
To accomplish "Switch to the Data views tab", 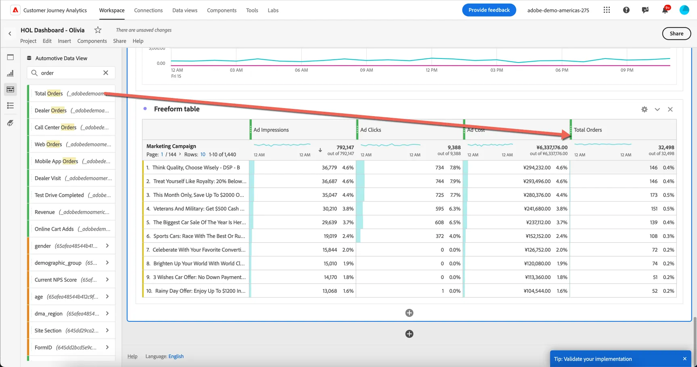I will tap(185, 10).
